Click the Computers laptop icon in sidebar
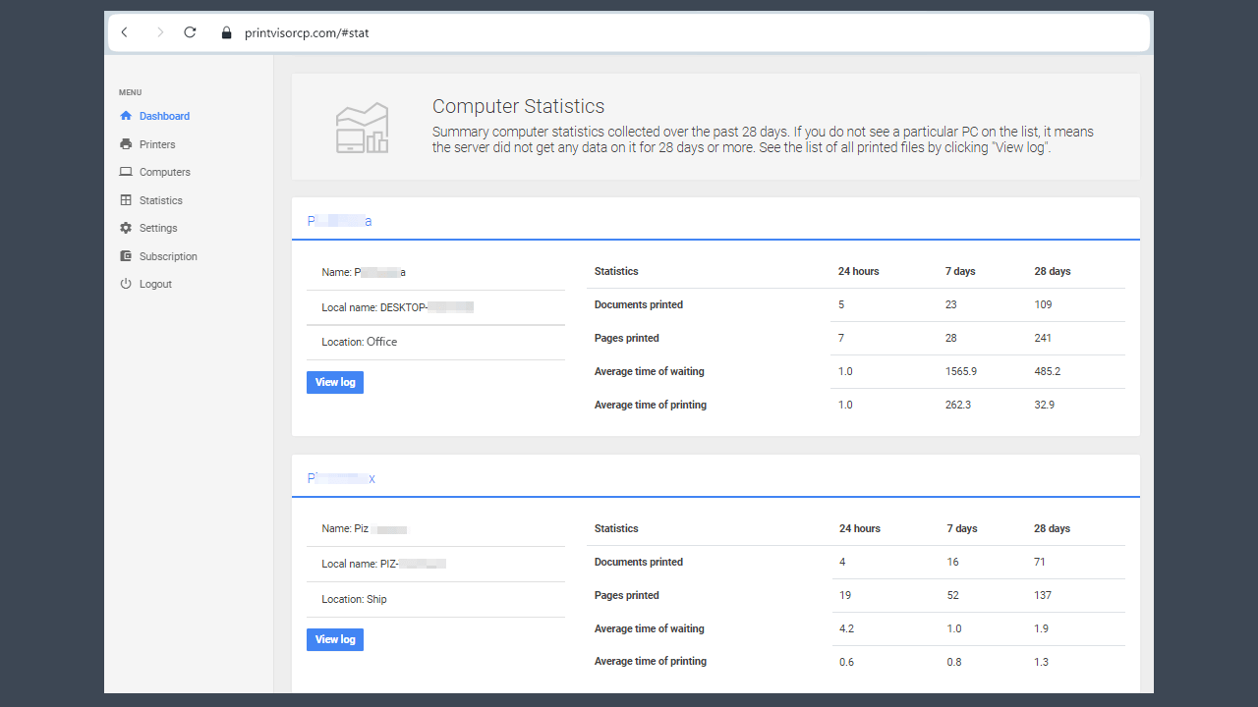Screen dimensions: 1258x707 (126, 172)
